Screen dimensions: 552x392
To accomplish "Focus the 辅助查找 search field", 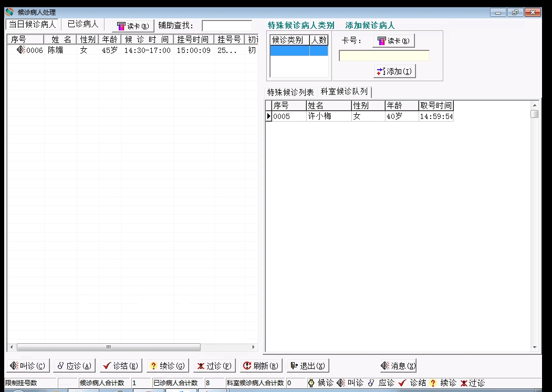I will tap(227, 26).
